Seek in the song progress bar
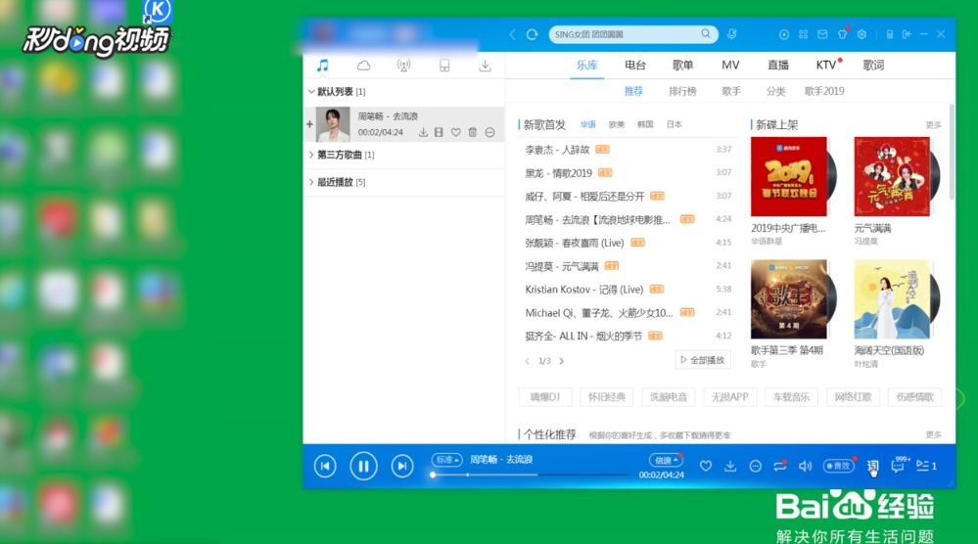Screen dimensions: 978x544 pos(529,475)
